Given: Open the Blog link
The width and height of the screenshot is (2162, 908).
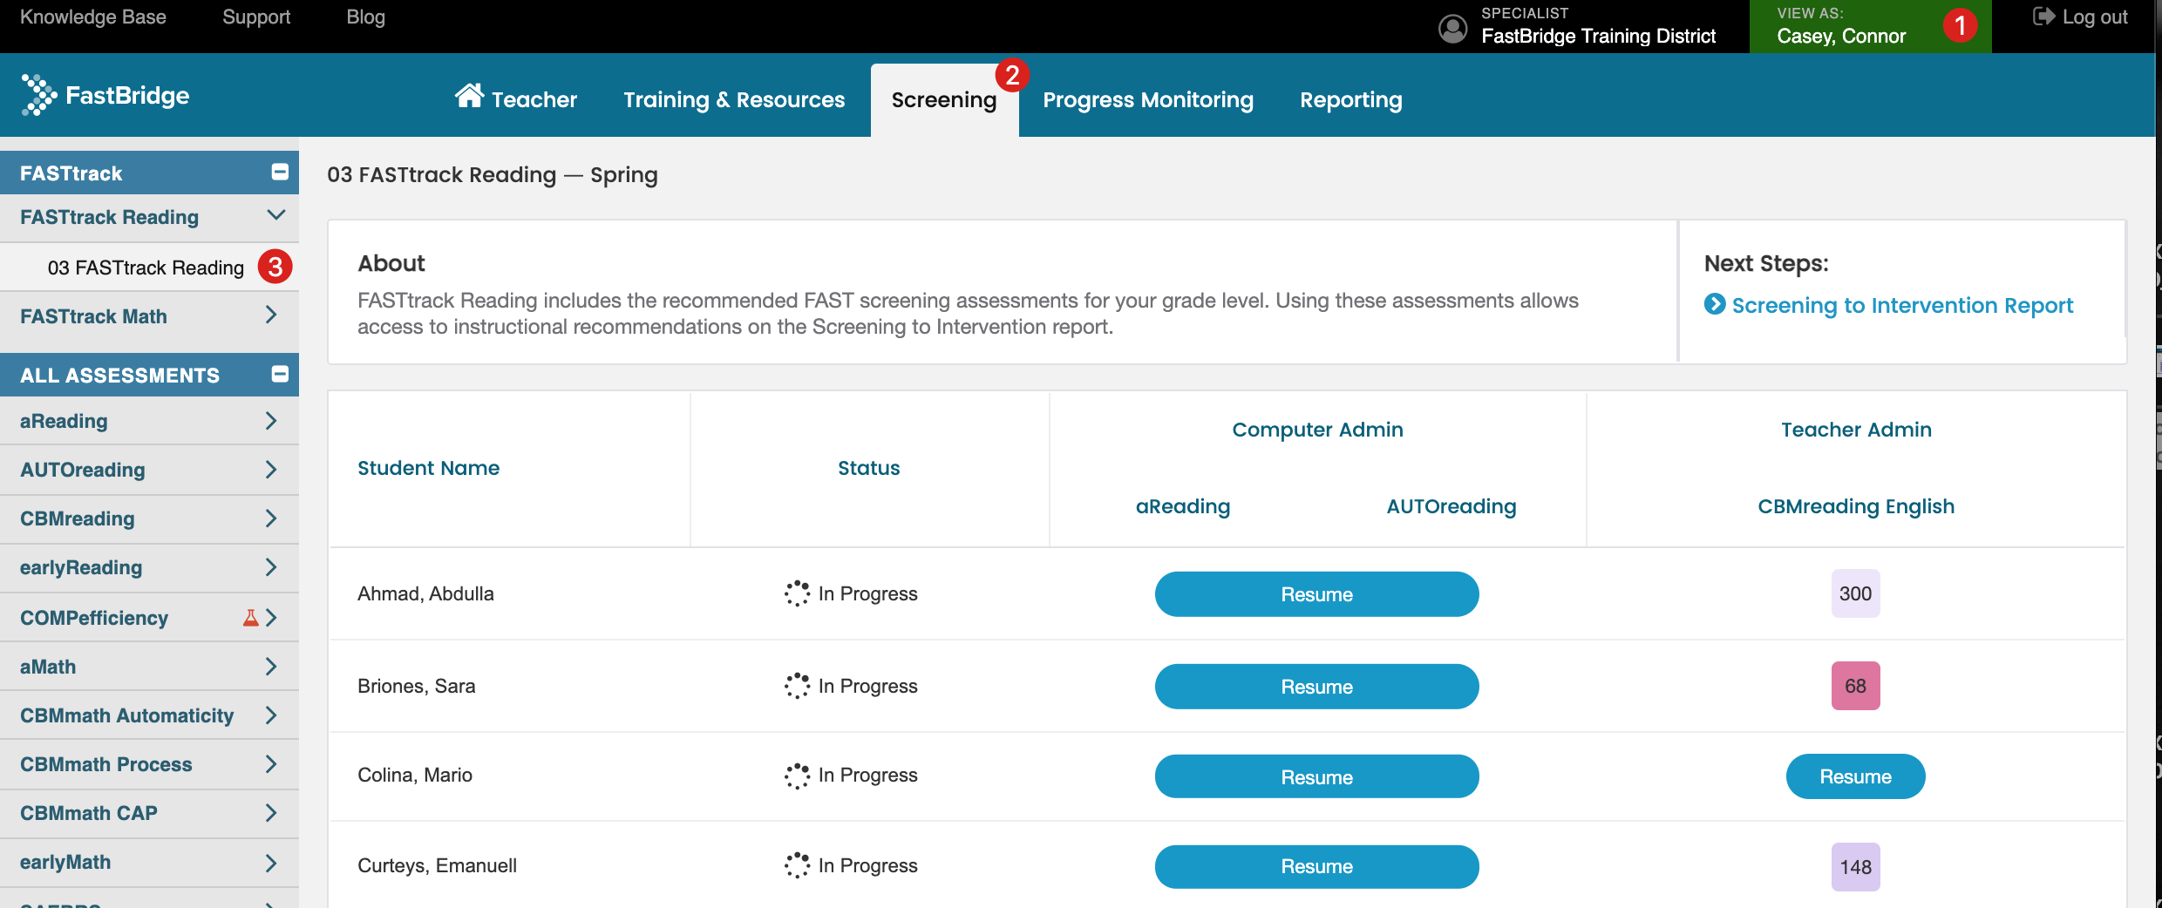Looking at the screenshot, I should coord(365,17).
